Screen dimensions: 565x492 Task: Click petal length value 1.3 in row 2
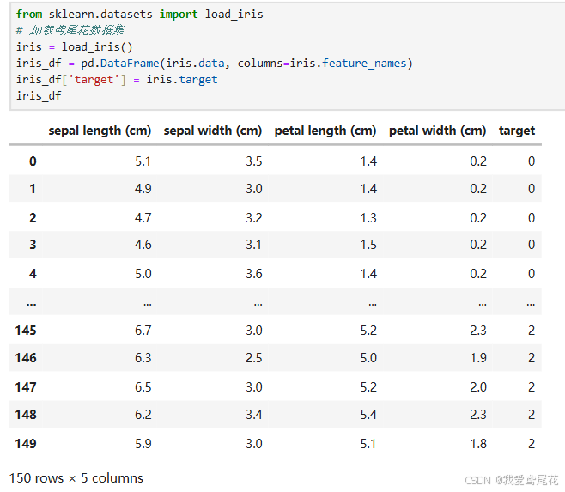[x=368, y=218]
